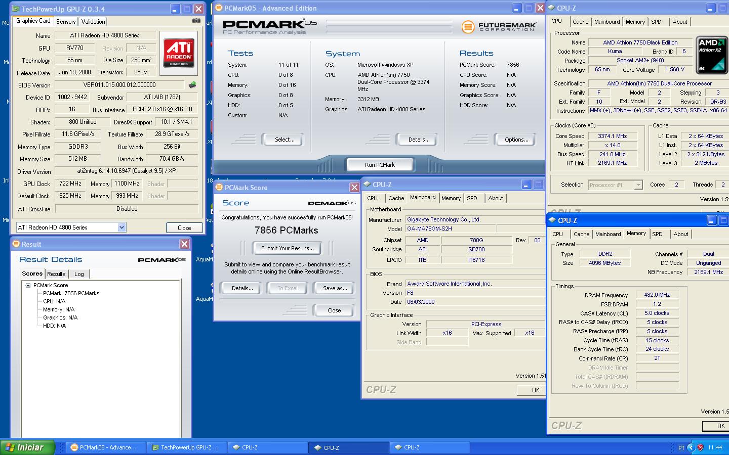Open the Memory tab in the CPU-Z processor window

tap(635, 22)
